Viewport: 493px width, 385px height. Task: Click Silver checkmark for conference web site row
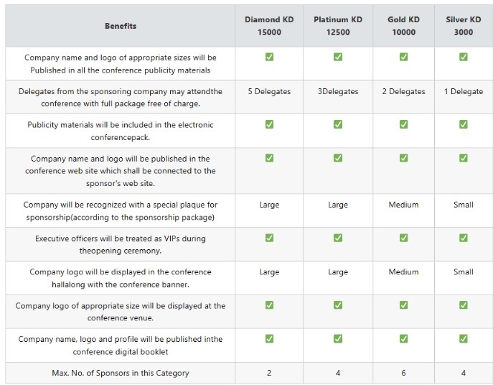point(463,158)
